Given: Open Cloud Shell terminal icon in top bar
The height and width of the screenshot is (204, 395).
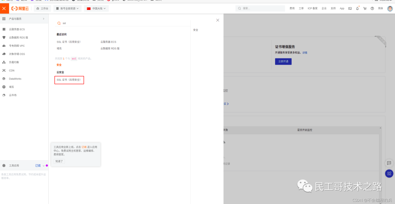Looking at the screenshot, I should (x=350, y=8).
